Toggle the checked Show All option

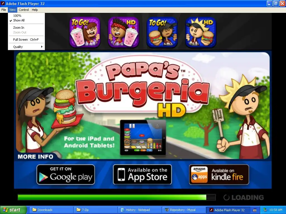coord(26,20)
